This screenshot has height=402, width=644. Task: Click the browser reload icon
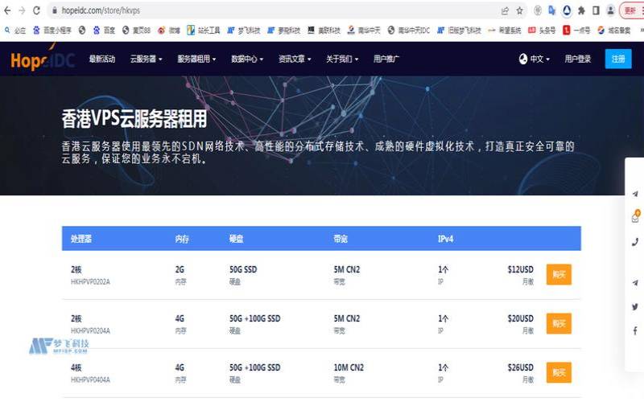pos(38,10)
